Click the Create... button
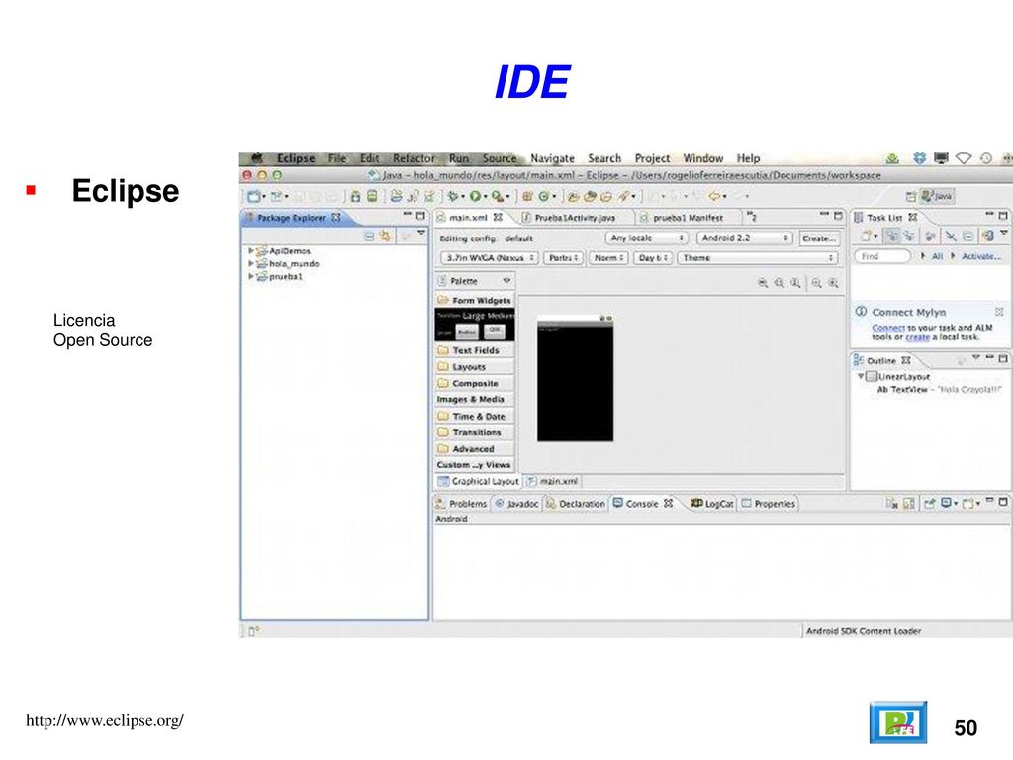Viewport: 1013px width, 760px height. (819, 238)
